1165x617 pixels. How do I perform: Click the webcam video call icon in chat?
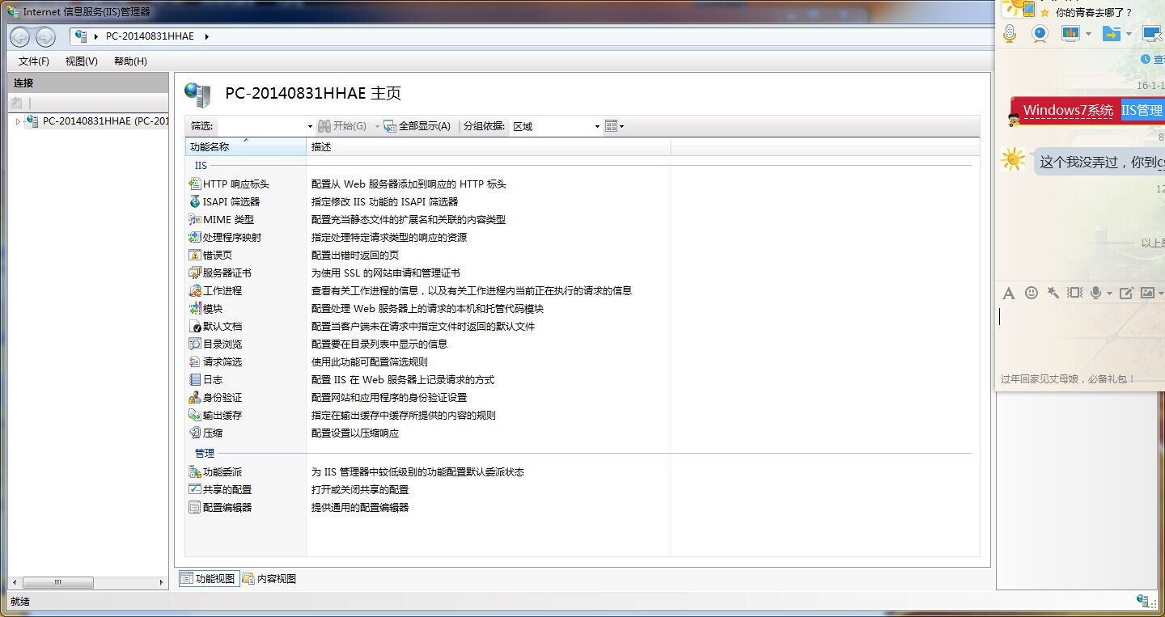point(1040,33)
